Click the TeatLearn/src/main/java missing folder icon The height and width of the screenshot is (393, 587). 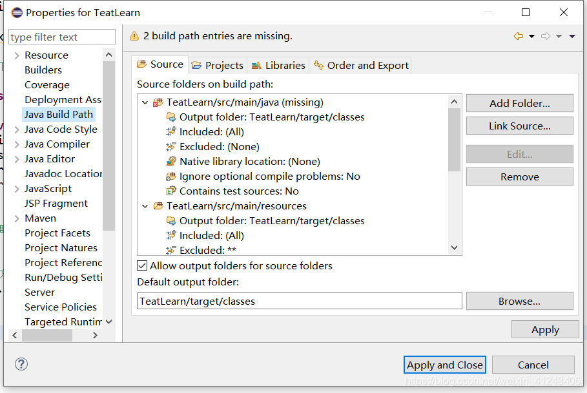click(158, 102)
